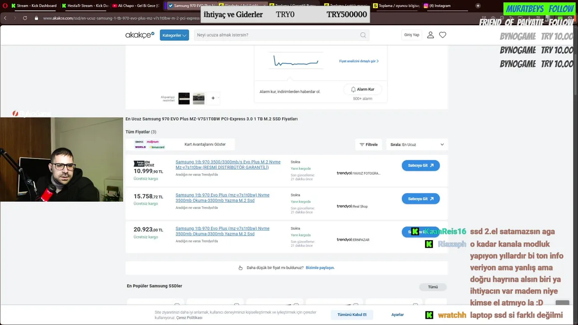The image size is (578, 325).
Task: Click the price history chart
Action: pos(296,60)
